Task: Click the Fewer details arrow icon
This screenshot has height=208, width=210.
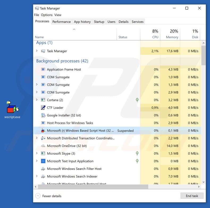Action: (x=38, y=196)
